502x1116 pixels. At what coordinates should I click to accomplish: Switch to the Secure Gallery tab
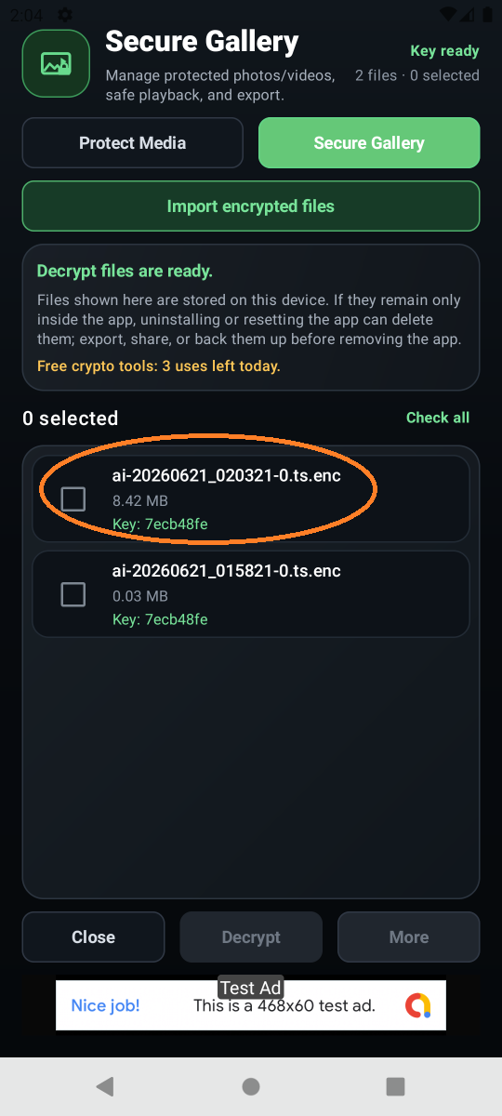point(369,143)
